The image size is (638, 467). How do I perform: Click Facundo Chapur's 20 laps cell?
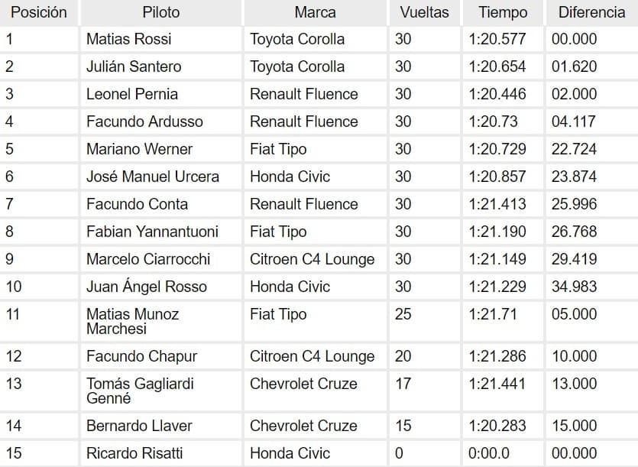(x=424, y=356)
